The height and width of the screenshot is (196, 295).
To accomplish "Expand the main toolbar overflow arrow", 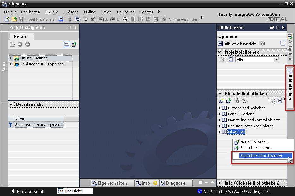I will point(202,17).
